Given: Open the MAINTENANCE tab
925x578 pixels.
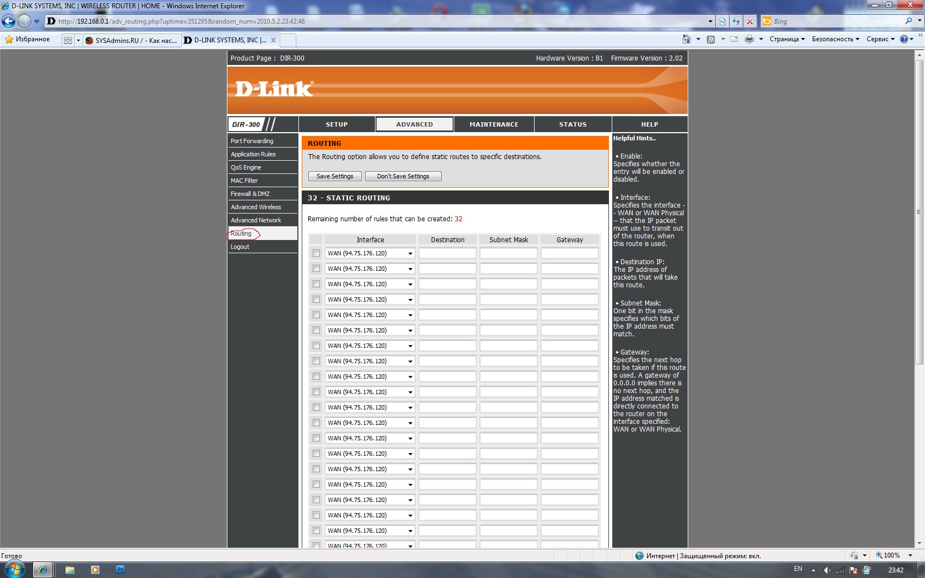Looking at the screenshot, I should click(x=494, y=124).
